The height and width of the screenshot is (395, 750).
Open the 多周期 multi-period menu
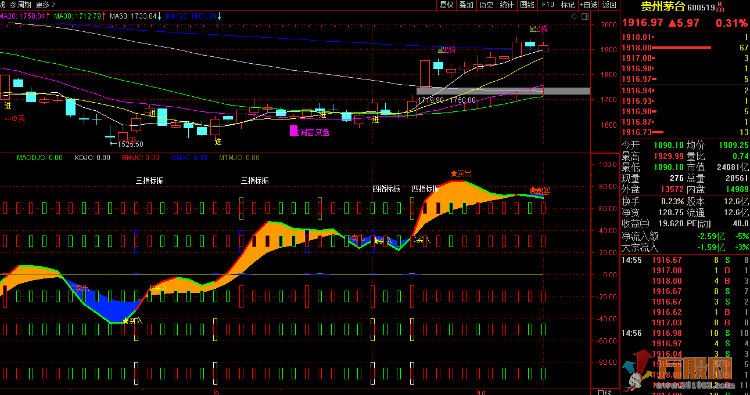coord(21,5)
